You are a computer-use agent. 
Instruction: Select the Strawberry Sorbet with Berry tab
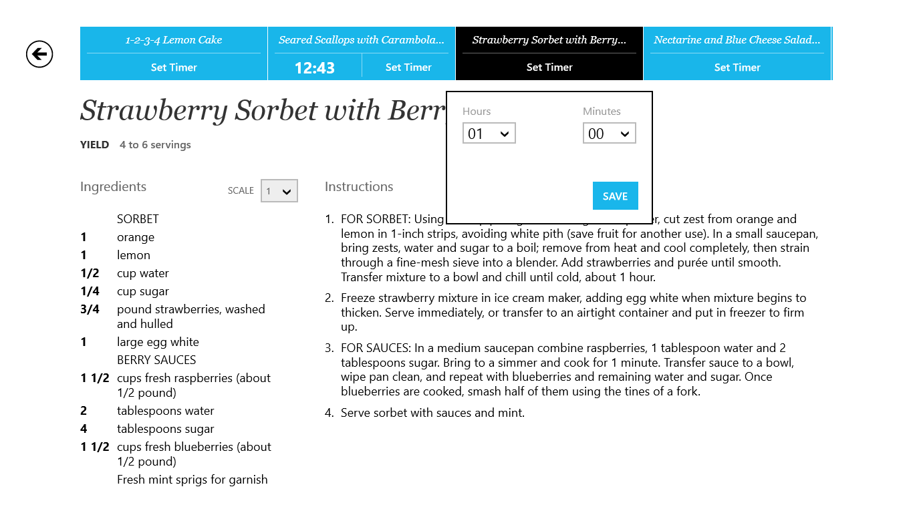[549, 40]
